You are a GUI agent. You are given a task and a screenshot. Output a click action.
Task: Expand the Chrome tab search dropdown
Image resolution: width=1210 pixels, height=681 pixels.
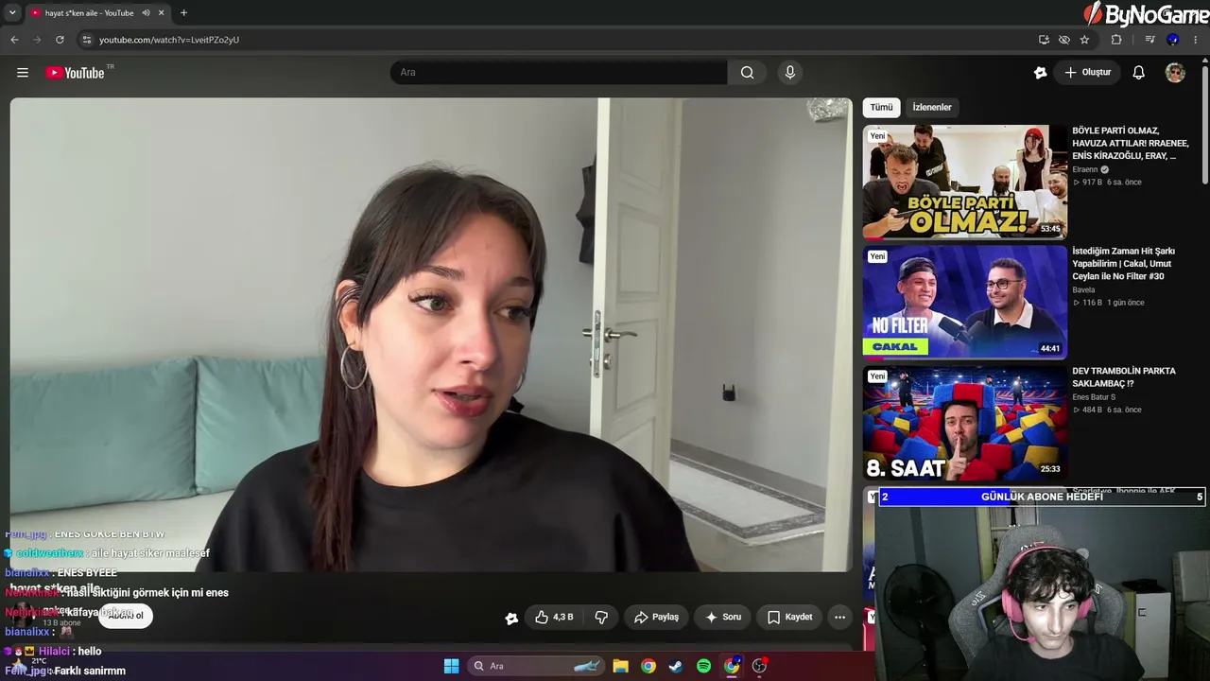click(12, 13)
